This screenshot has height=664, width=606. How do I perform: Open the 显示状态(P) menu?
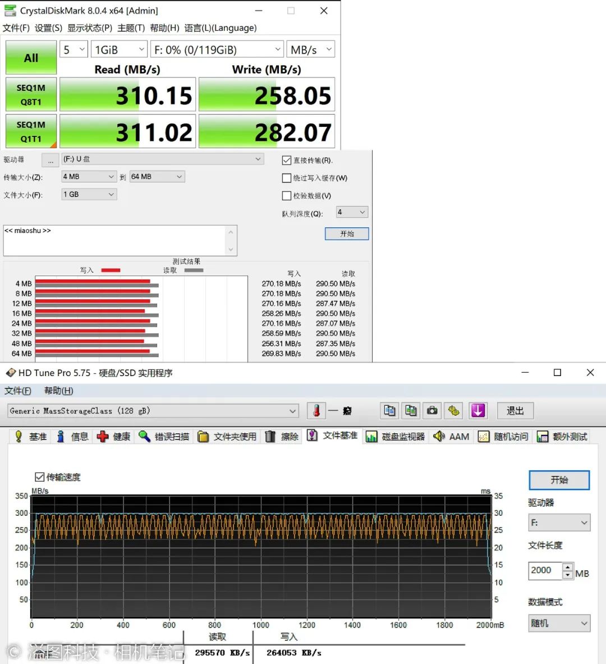pos(90,28)
